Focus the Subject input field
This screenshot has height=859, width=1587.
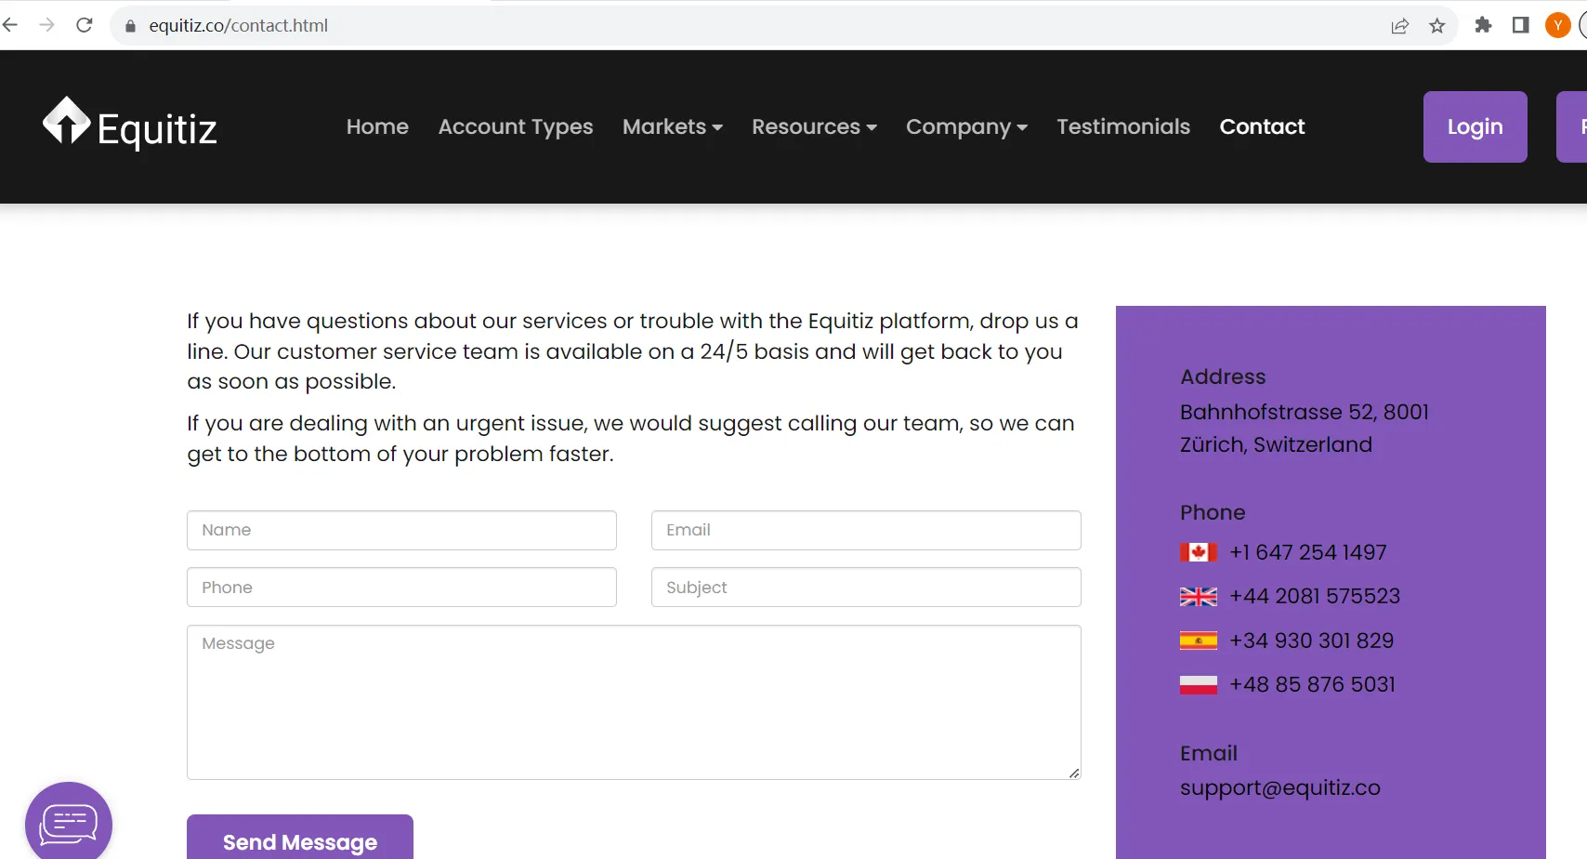866,588
